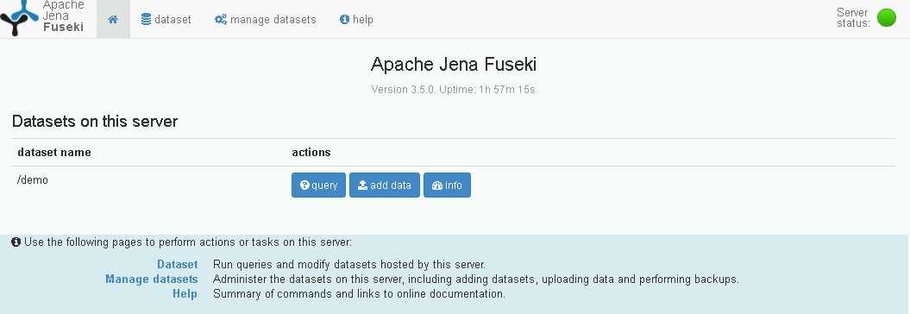The width and height of the screenshot is (910, 314).
Task: Follow the Dataset link in the help panel
Action: coord(178,265)
